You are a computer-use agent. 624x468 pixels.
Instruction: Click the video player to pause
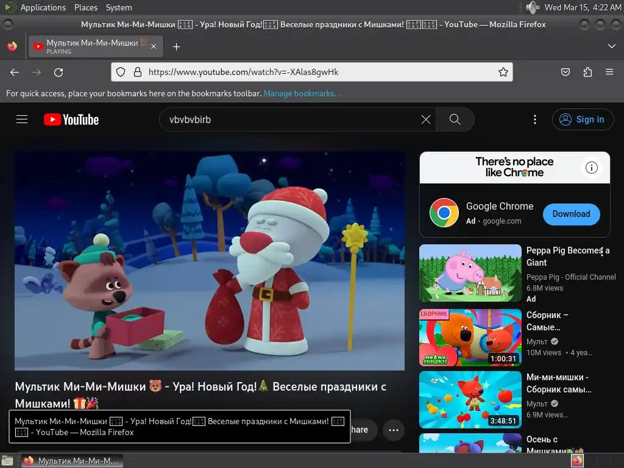click(210, 261)
